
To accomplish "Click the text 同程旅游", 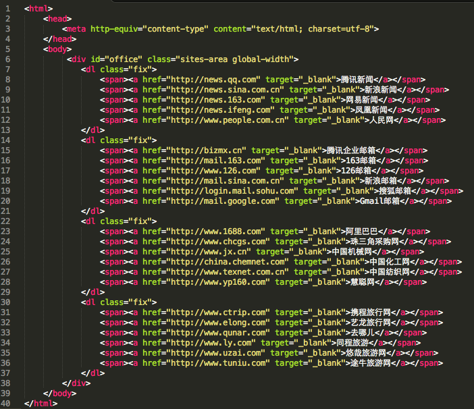I will click(x=352, y=343).
